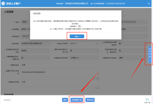
Task: Click the 确认 button in the dialog
Action: point(77,36)
